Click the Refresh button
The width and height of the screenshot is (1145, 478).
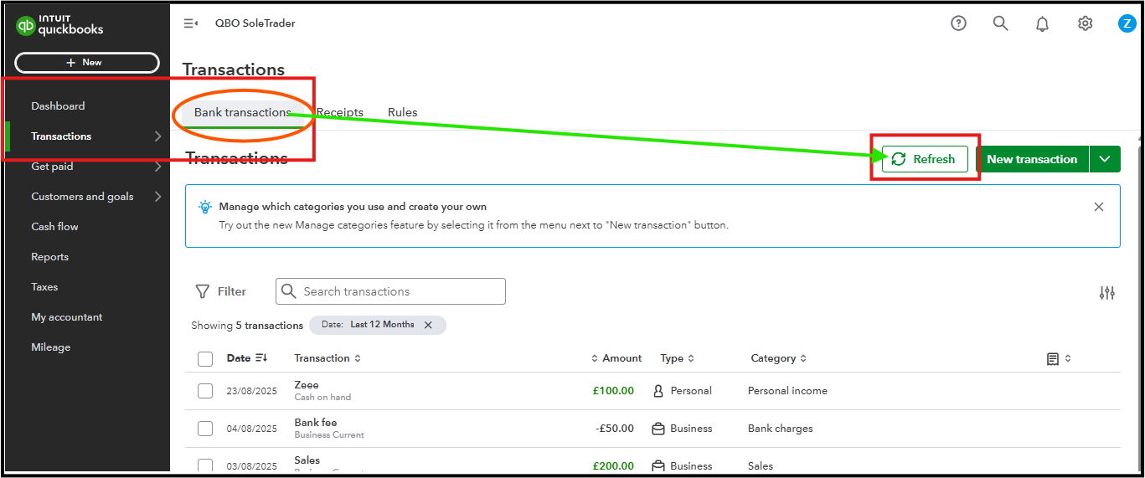click(925, 159)
